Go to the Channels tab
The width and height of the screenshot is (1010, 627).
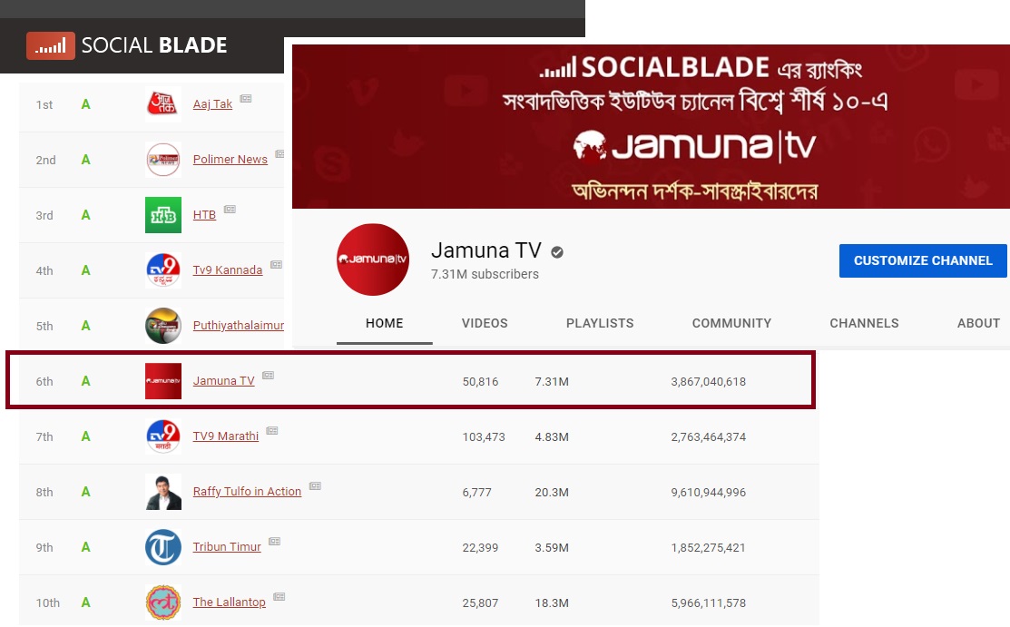[x=864, y=323]
